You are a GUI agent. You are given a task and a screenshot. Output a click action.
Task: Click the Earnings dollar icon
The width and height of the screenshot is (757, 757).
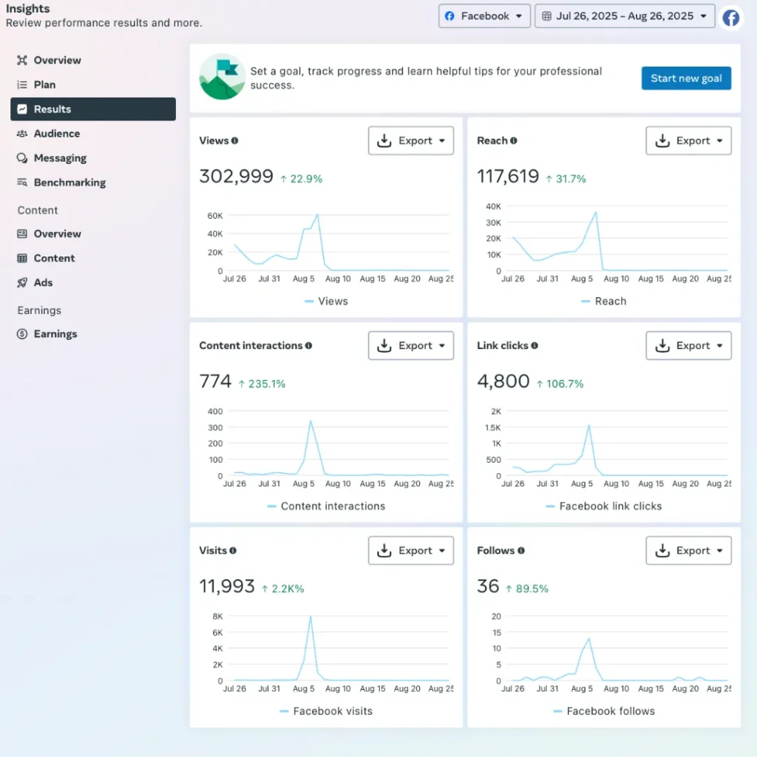[x=22, y=334]
